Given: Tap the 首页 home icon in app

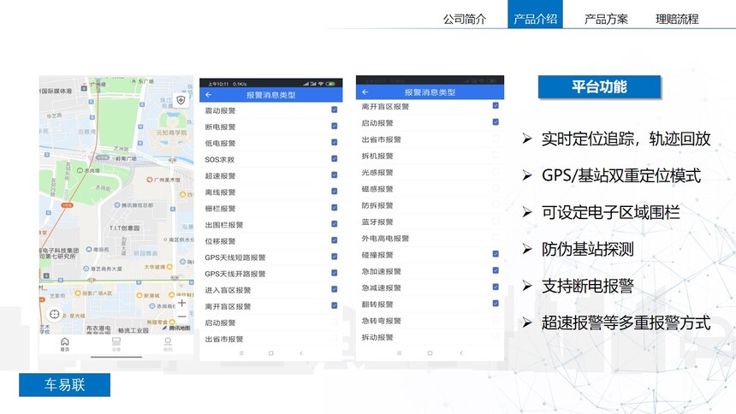Looking at the screenshot, I should coord(65,344).
